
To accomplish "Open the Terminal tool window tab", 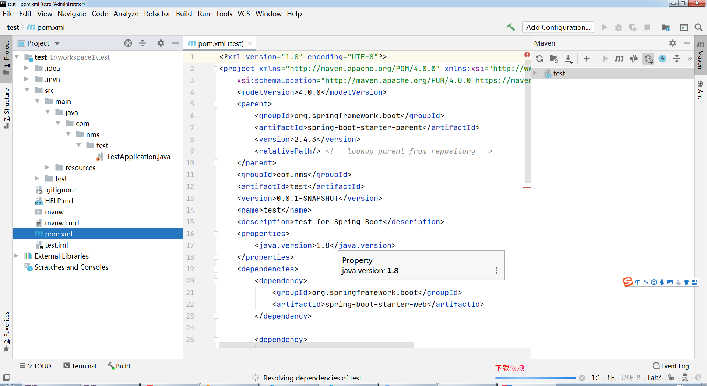I will [x=80, y=366].
